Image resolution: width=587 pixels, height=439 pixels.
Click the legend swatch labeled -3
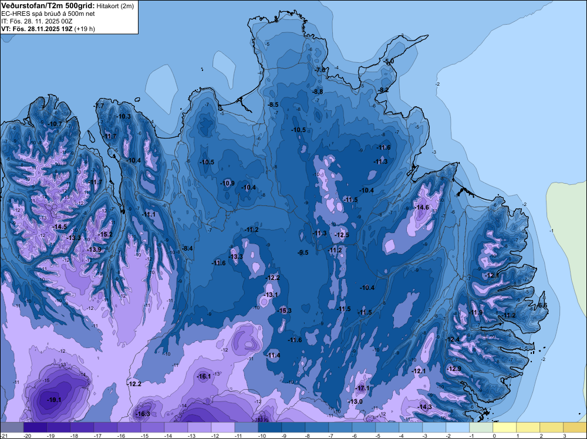[434, 427]
